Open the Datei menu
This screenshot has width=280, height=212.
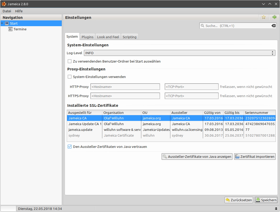7,11
